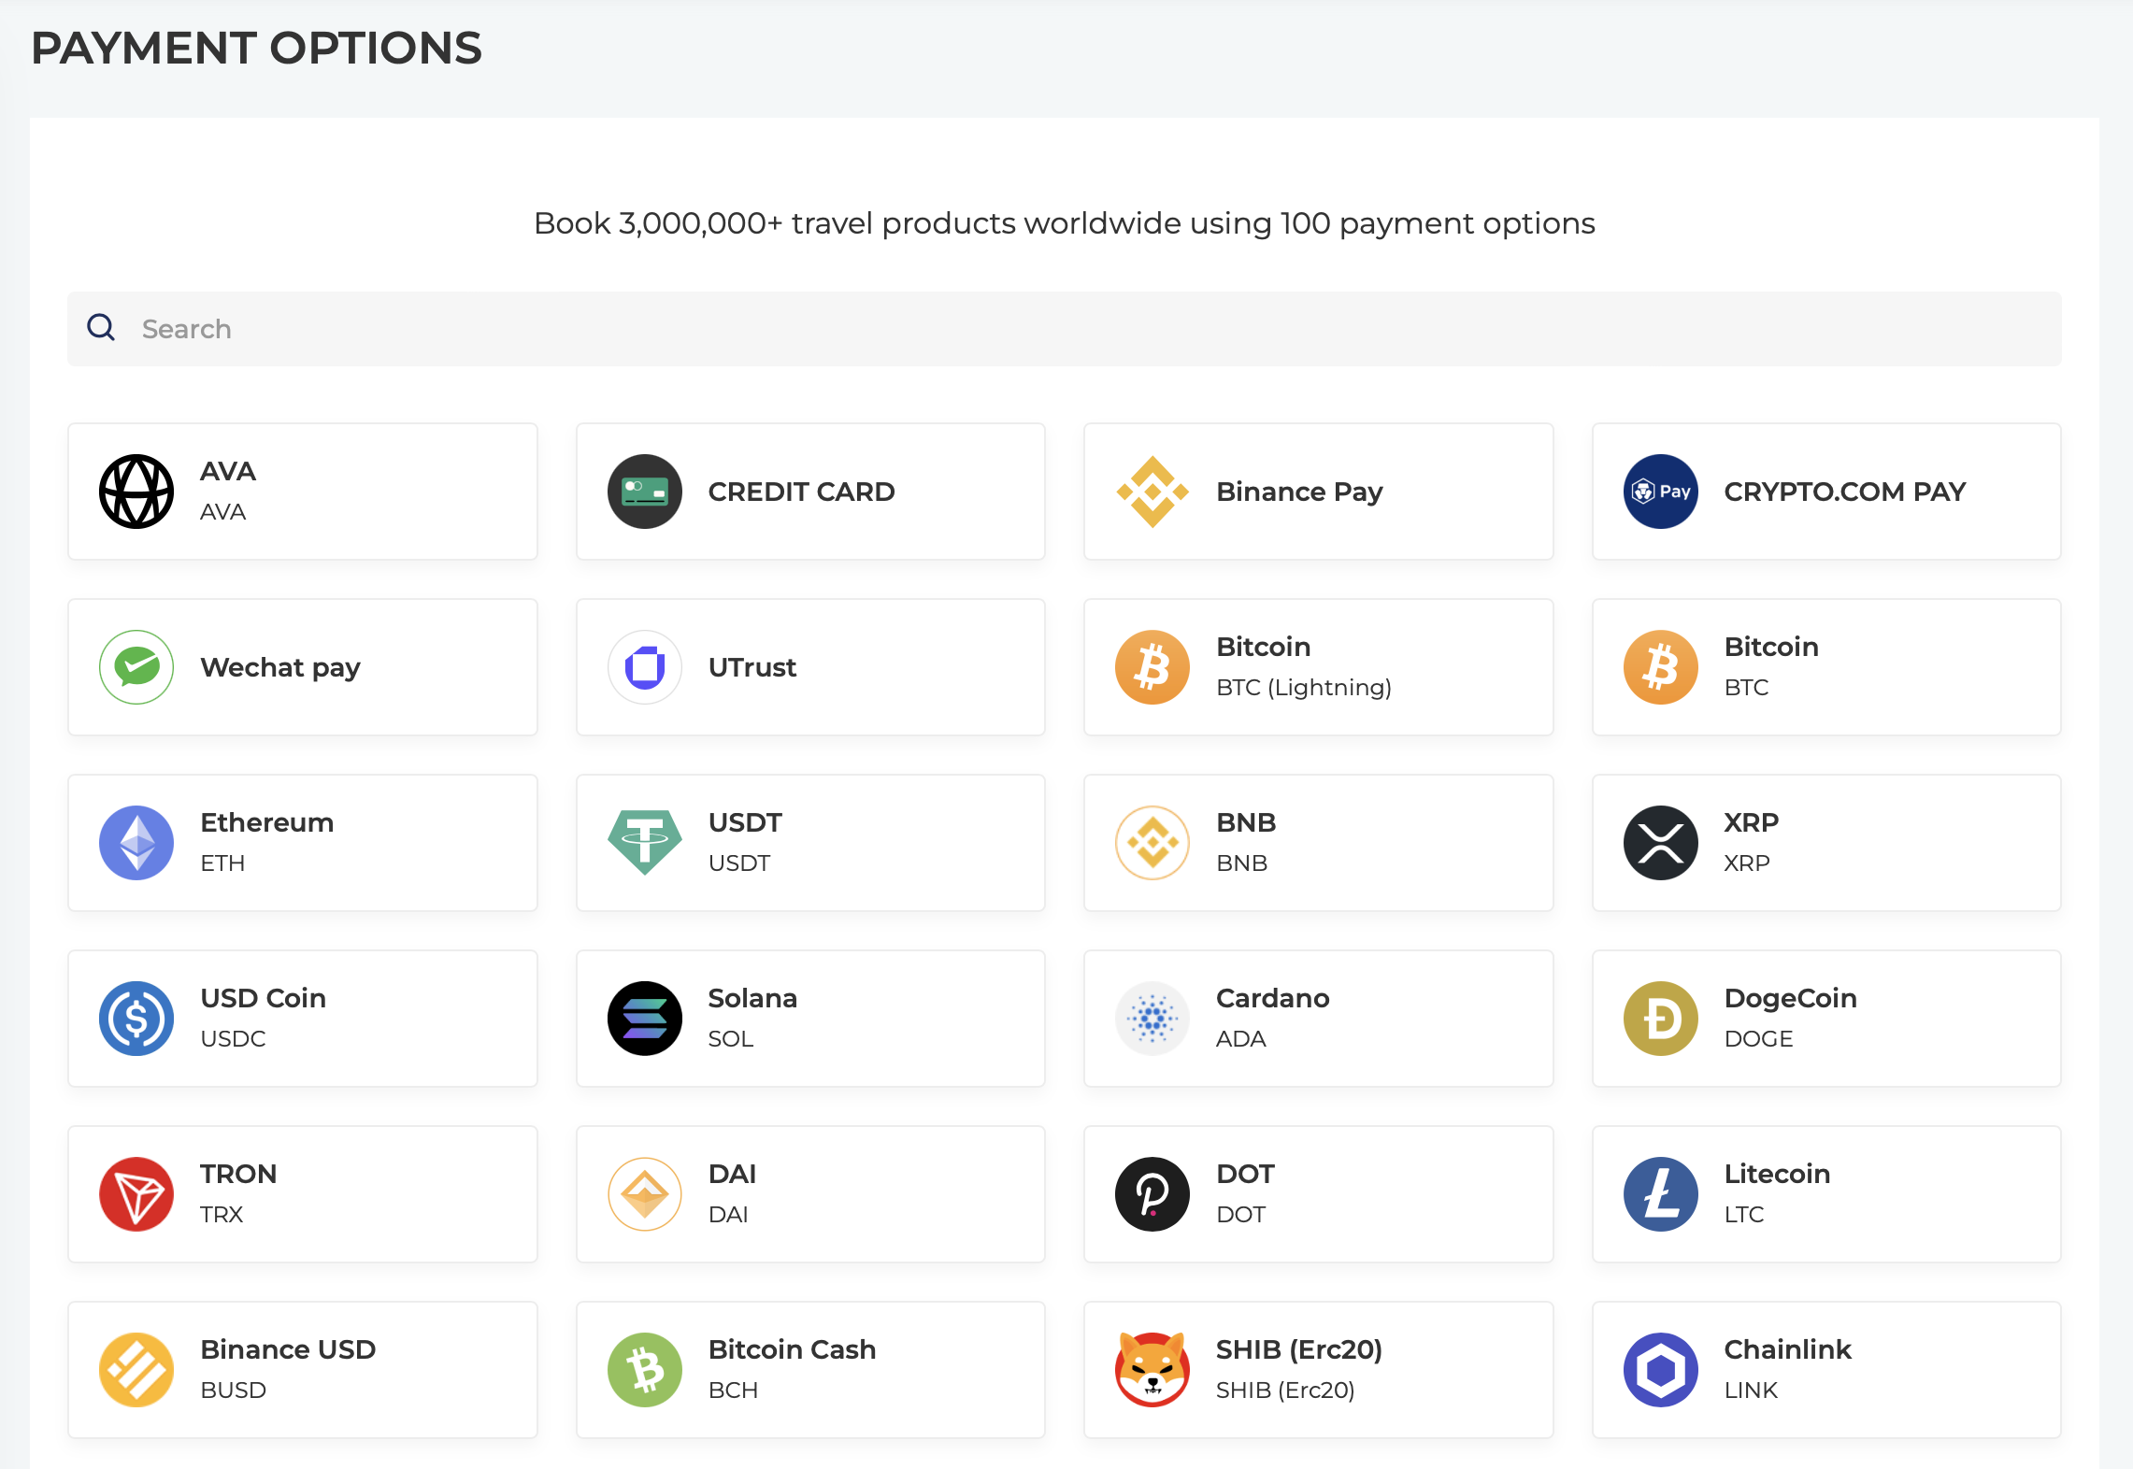
Task: Select the USDT Tether card
Action: [x=809, y=843]
